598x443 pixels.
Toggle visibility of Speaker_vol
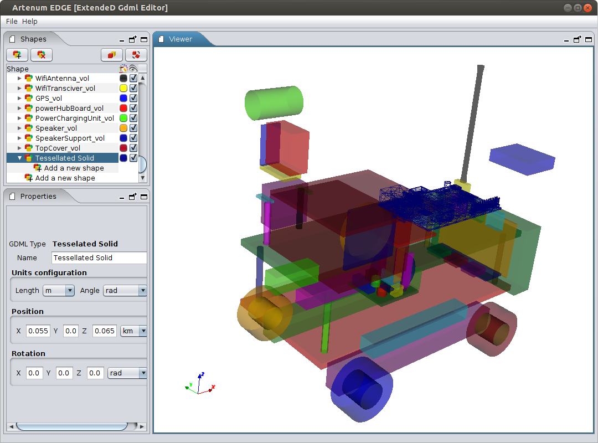133,128
